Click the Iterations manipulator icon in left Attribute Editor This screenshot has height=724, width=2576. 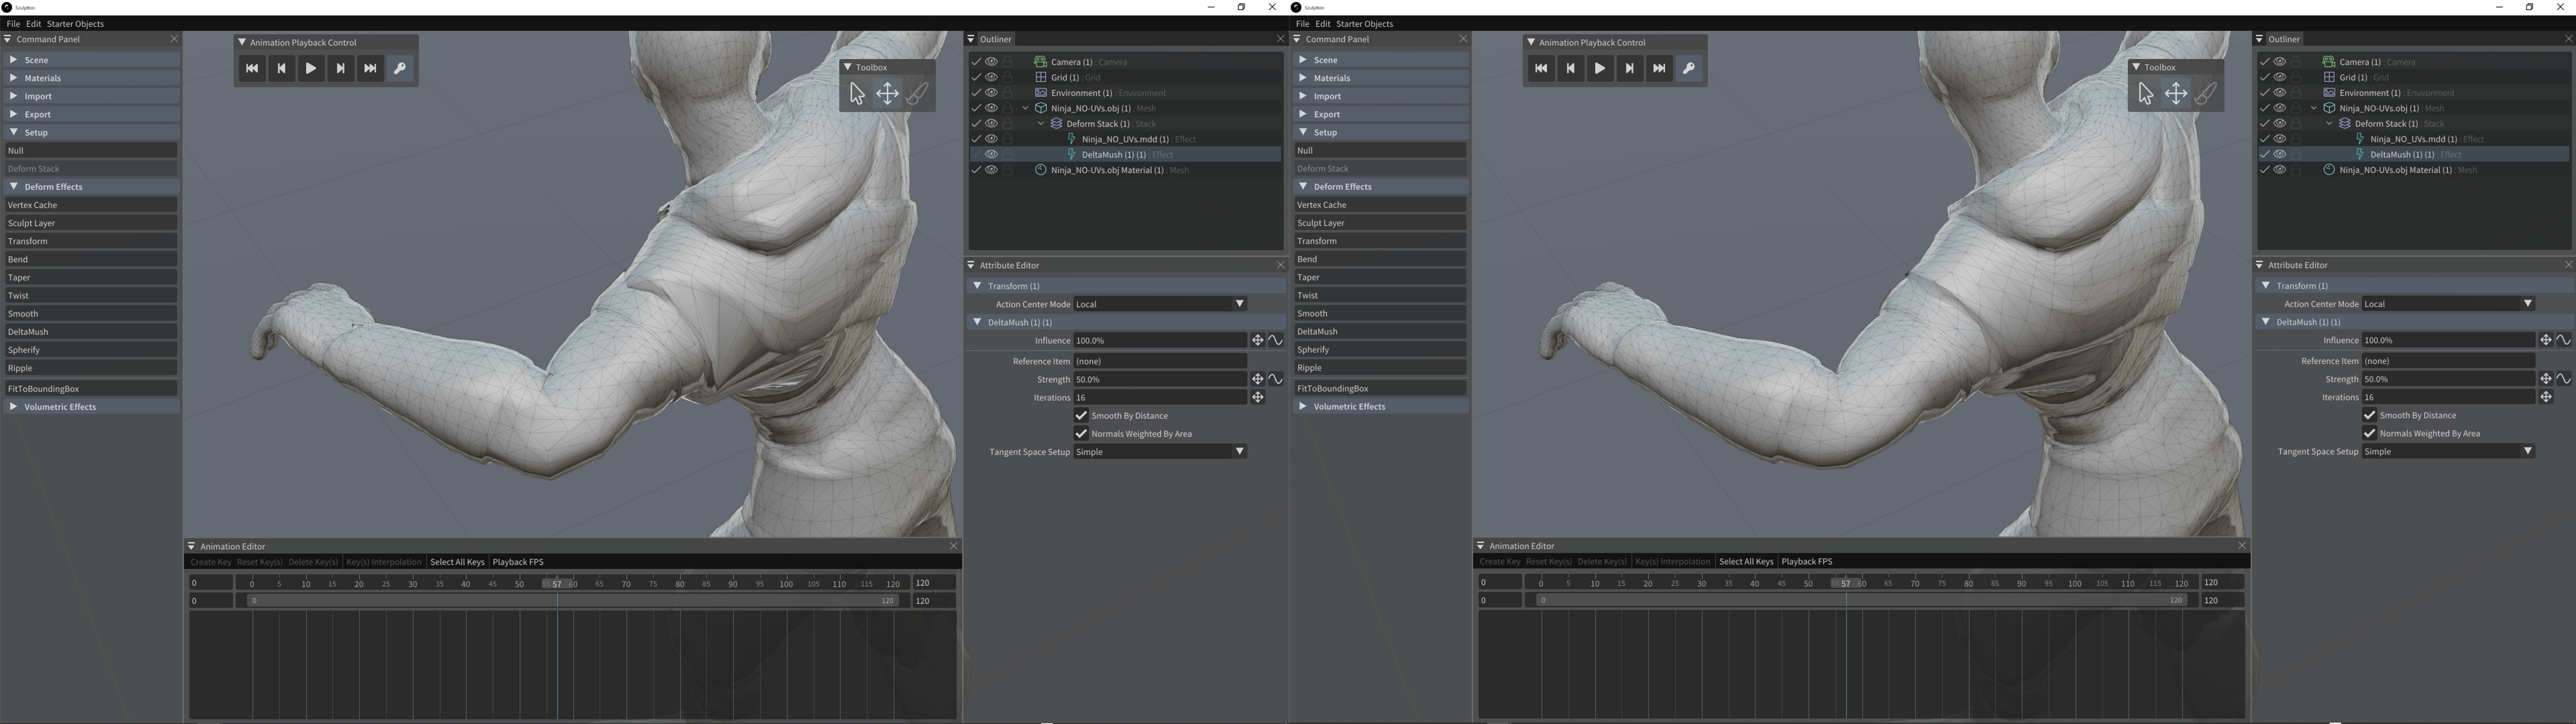click(x=1258, y=398)
